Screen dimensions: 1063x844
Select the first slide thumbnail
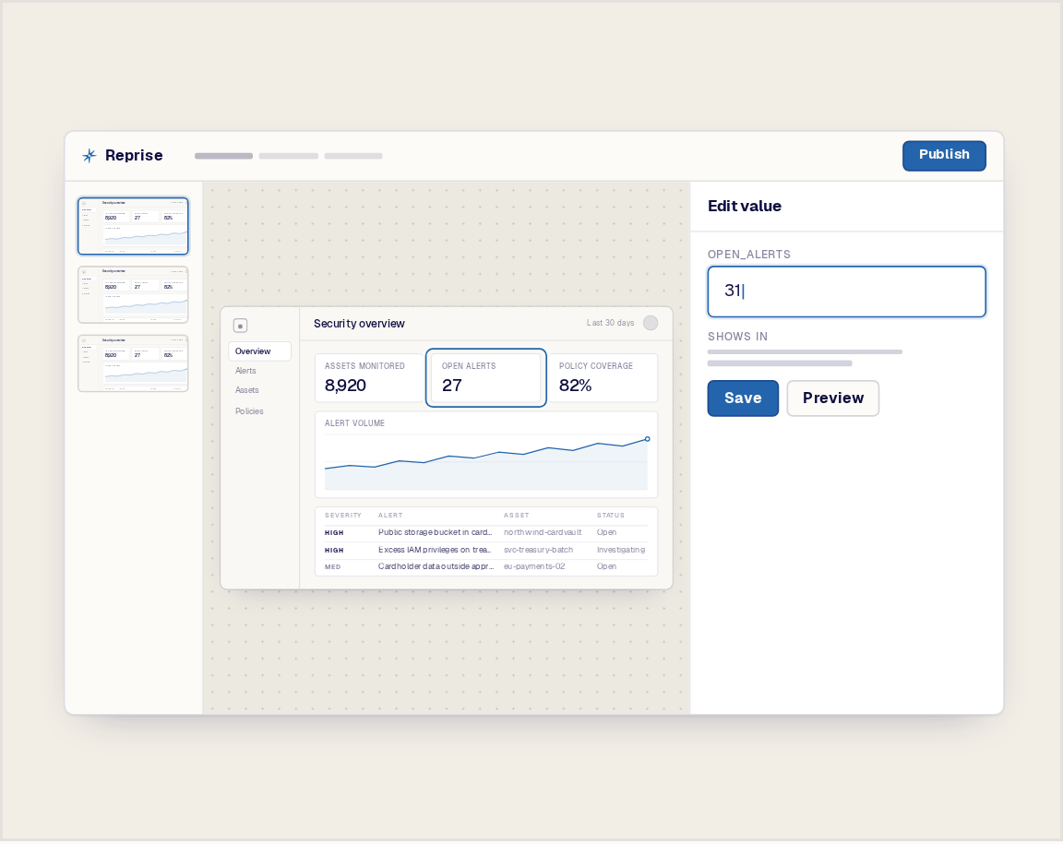[133, 226]
